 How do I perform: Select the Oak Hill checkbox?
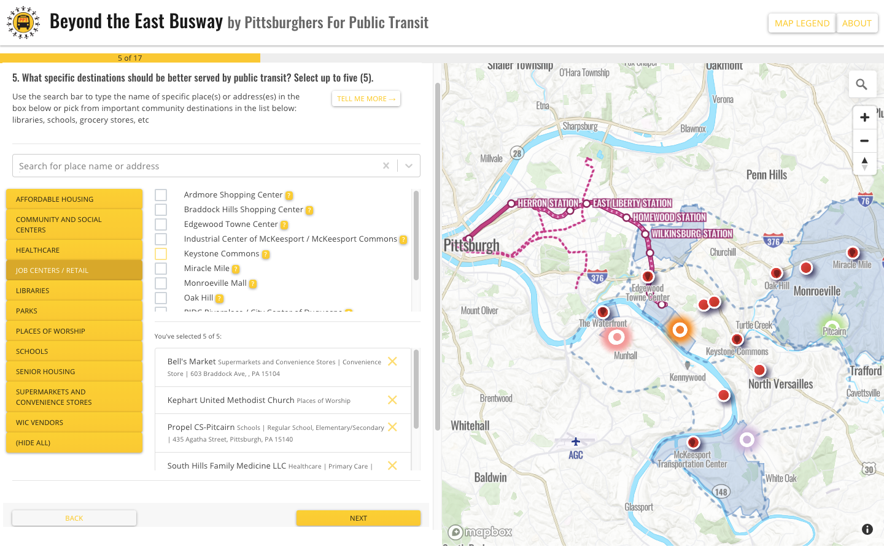[x=161, y=298]
